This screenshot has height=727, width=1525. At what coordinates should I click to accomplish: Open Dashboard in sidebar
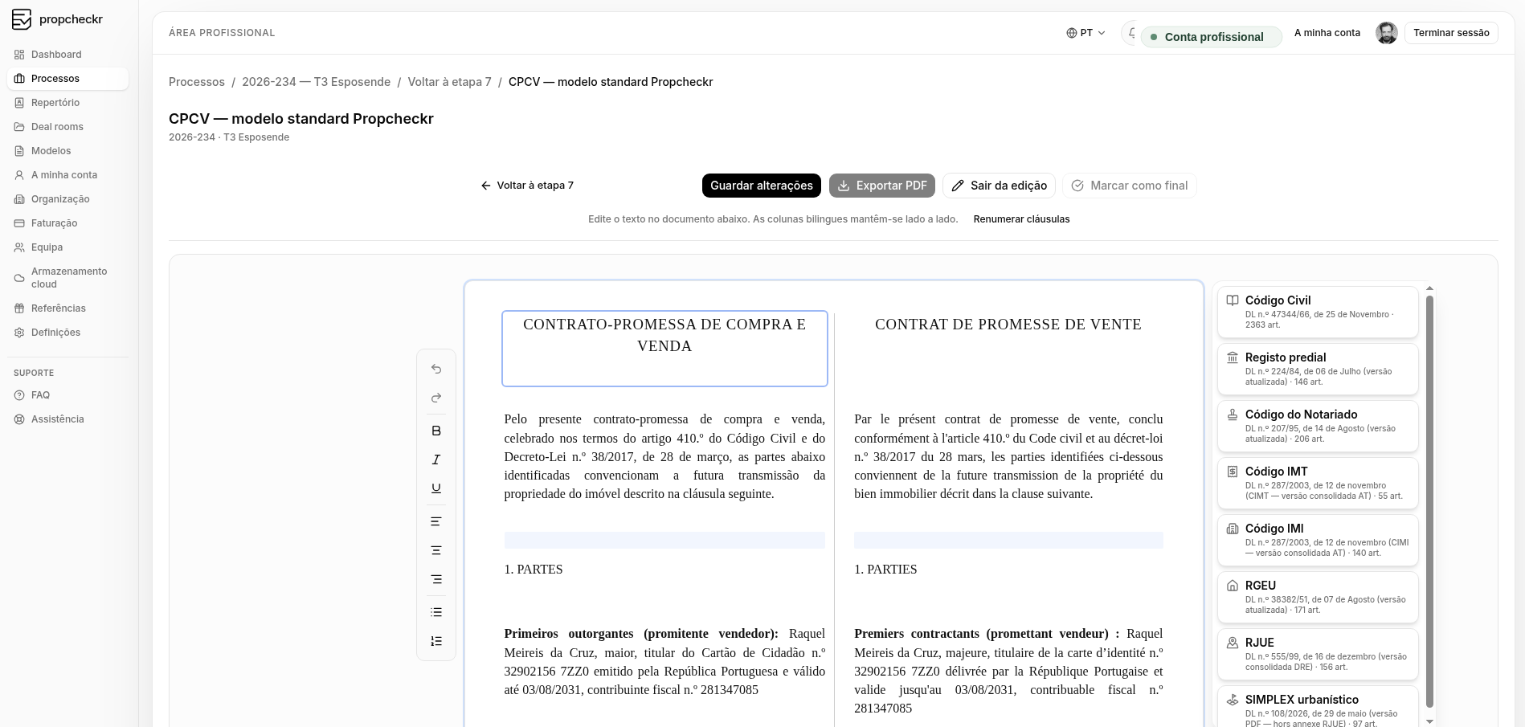coord(67,55)
